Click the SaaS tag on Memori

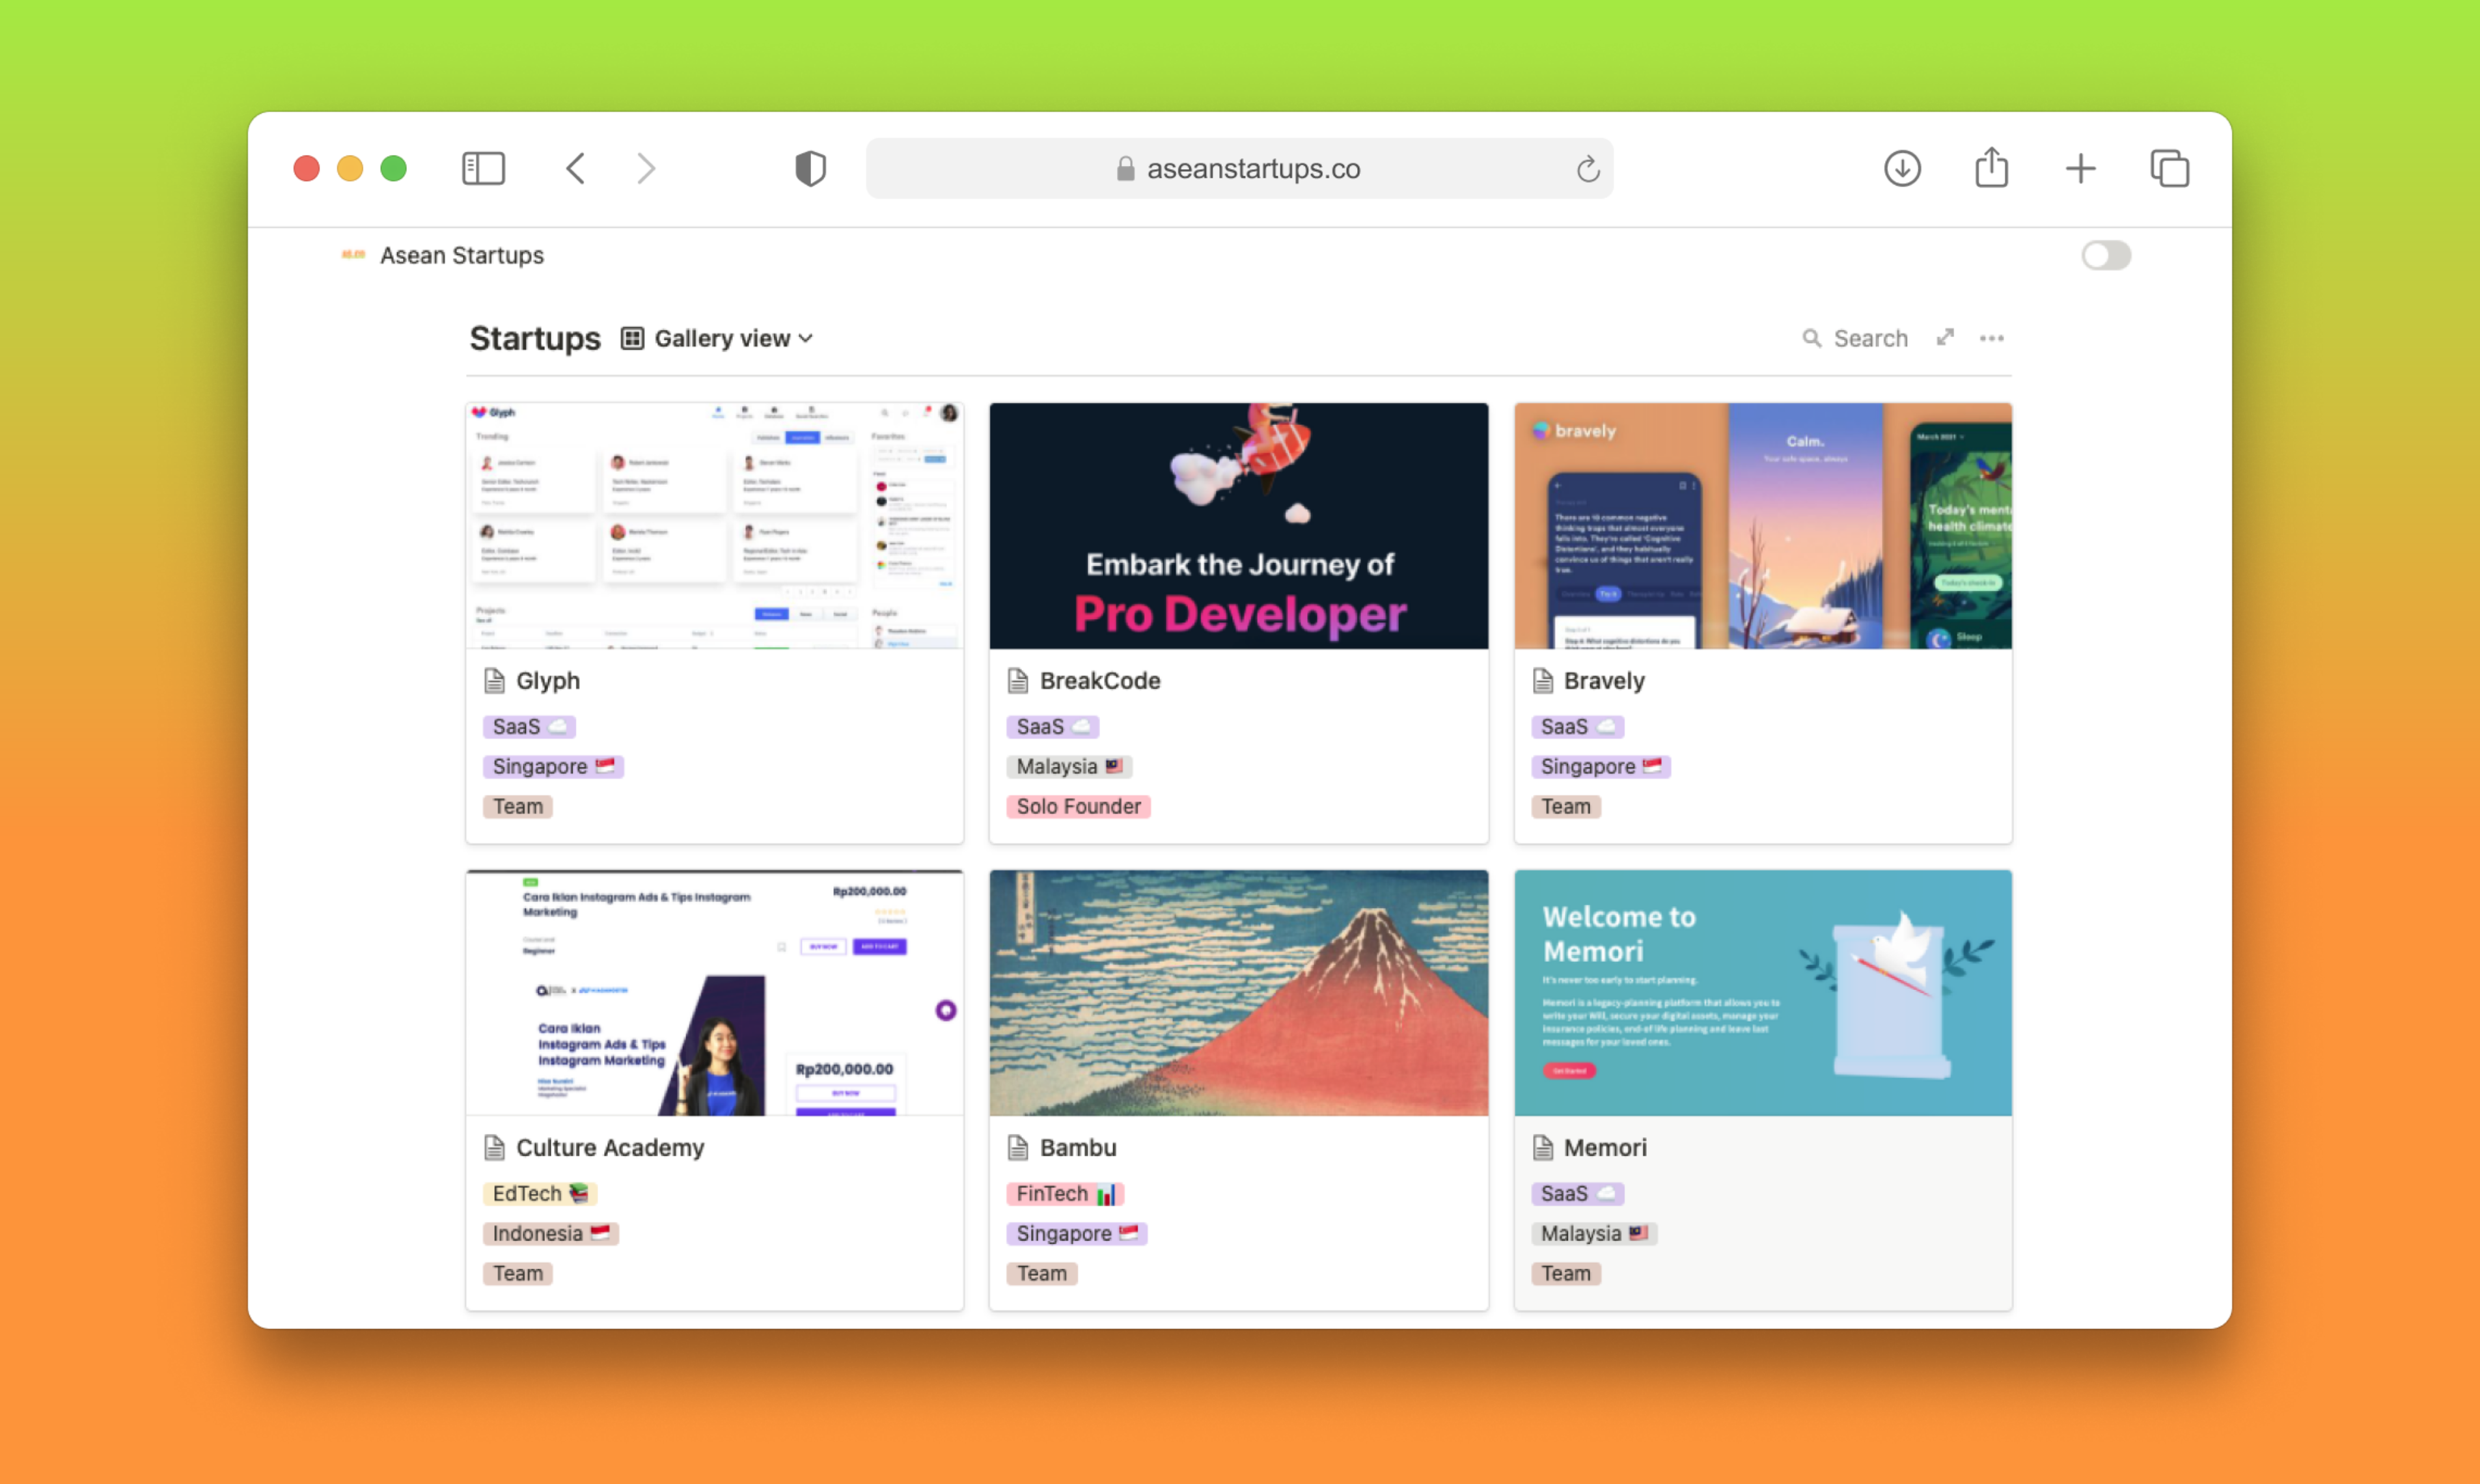pyautogui.click(x=1577, y=1193)
